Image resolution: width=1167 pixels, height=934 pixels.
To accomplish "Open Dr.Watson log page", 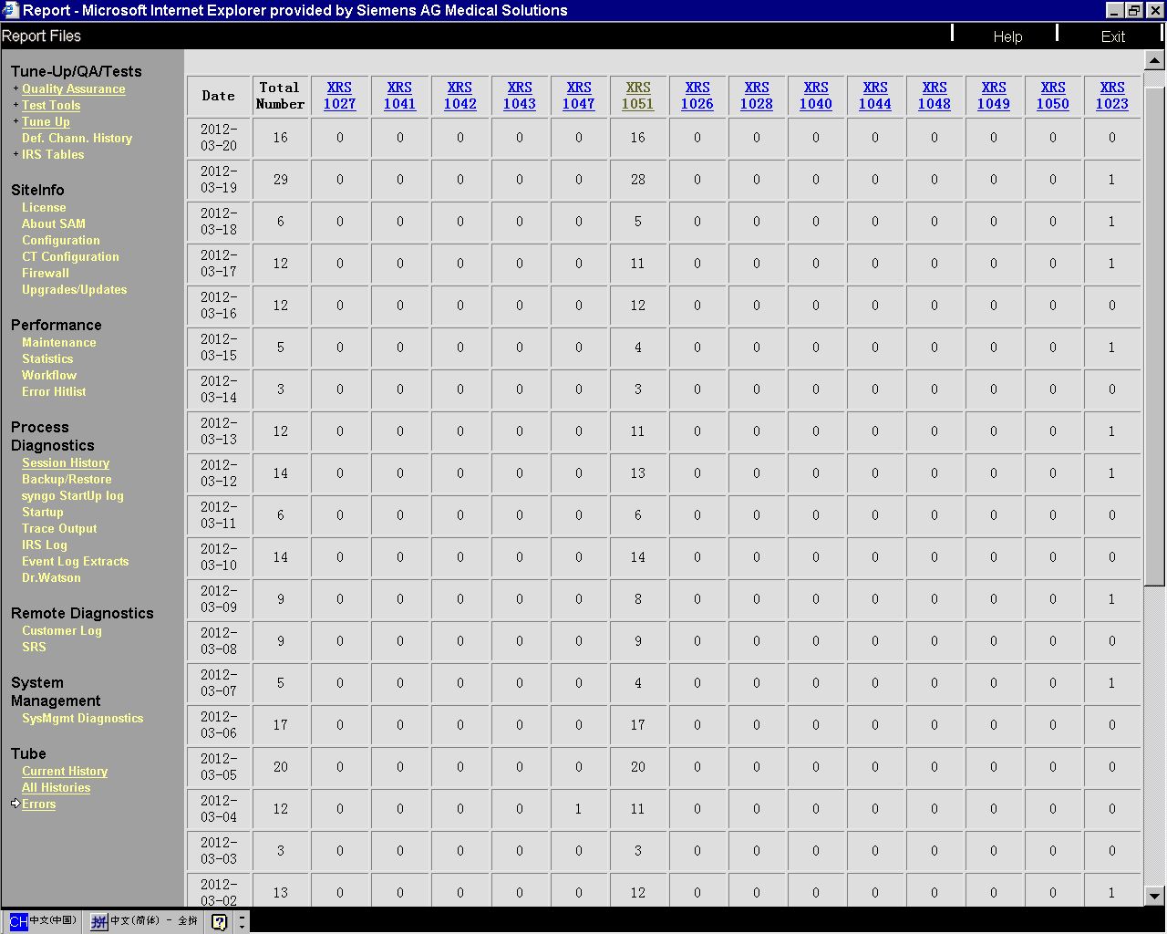I will click(51, 578).
